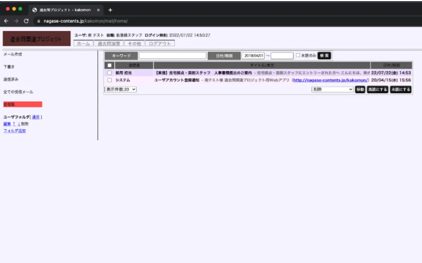Click the 送信者 column header
Screen dimensions: 422x263
pos(134,65)
